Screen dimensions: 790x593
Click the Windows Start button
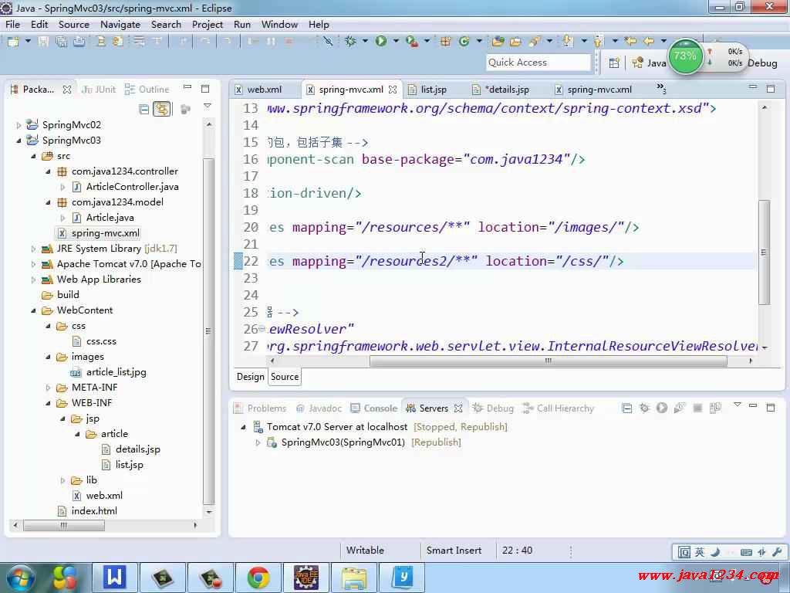pos(19,578)
